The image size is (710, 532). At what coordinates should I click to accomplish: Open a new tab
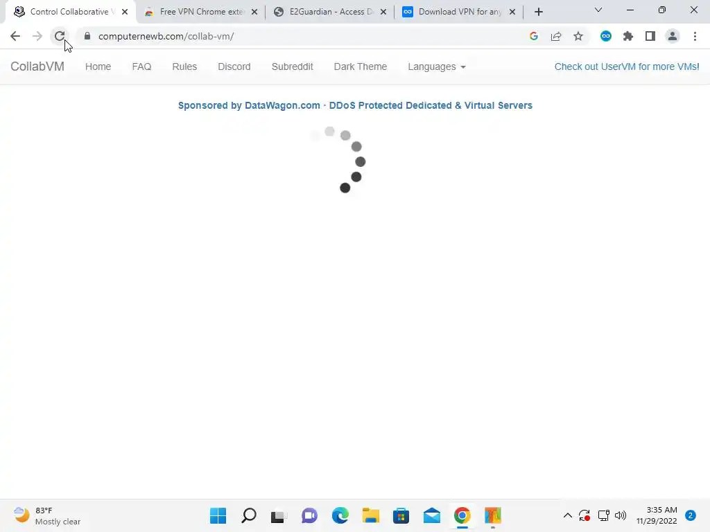[x=538, y=12]
